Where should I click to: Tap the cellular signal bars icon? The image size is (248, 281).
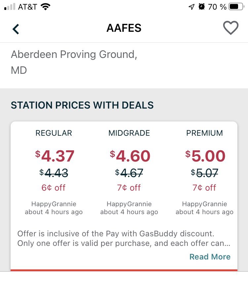click(x=10, y=7)
